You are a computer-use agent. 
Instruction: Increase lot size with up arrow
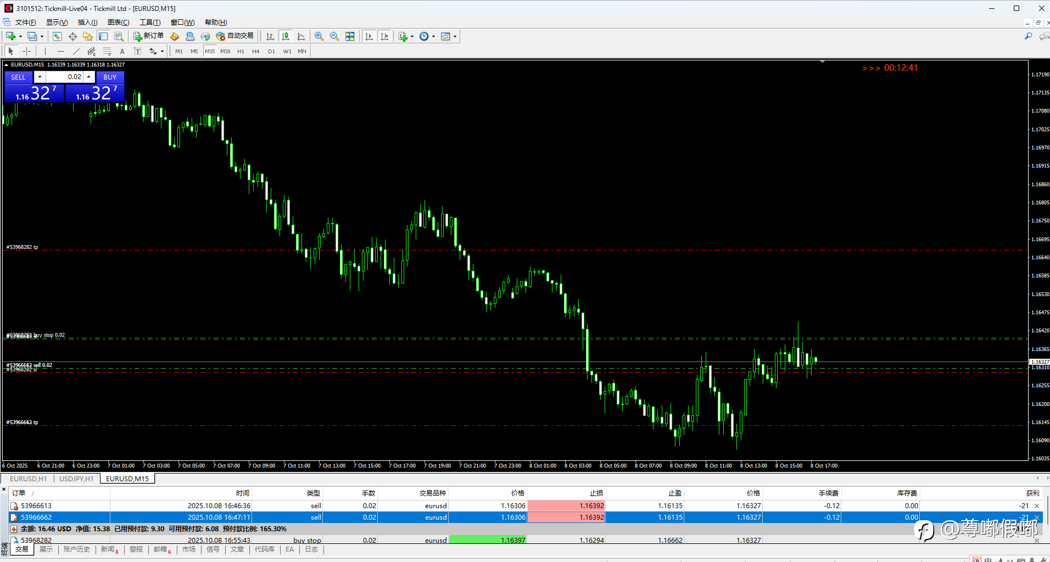pyautogui.click(x=89, y=77)
